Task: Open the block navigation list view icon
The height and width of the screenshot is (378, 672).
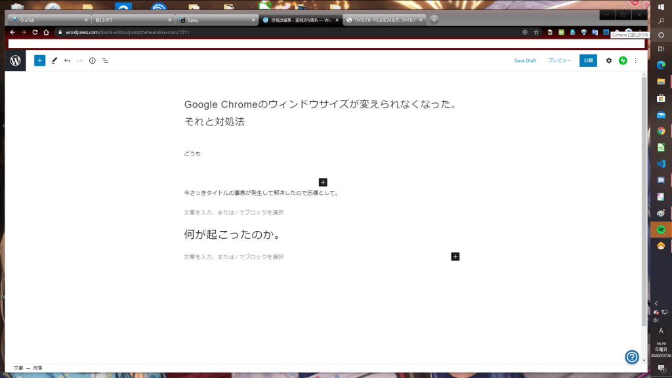Action: click(105, 60)
